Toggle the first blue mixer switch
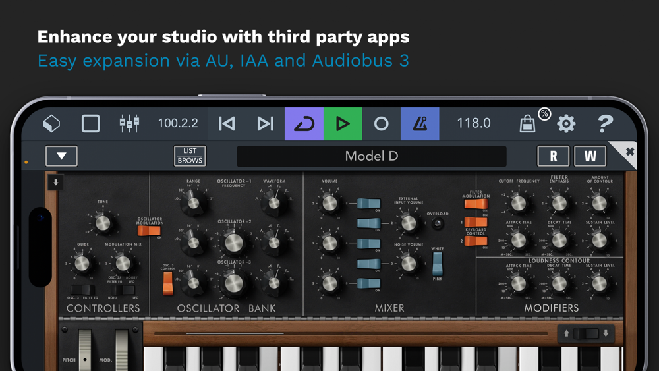 click(x=368, y=204)
